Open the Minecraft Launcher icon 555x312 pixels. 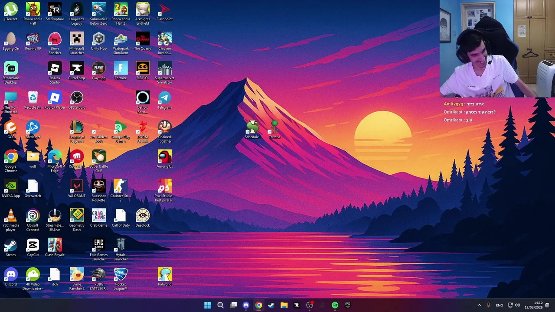[x=77, y=43]
